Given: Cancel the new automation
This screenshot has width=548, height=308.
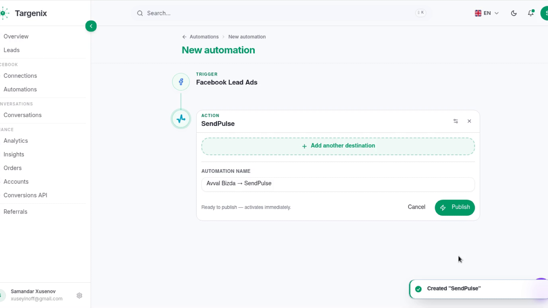Looking at the screenshot, I should [x=416, y=207].
